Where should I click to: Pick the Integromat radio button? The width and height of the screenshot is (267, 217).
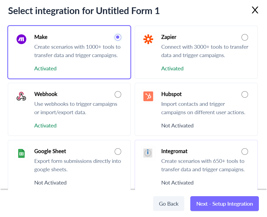(245, 152)
